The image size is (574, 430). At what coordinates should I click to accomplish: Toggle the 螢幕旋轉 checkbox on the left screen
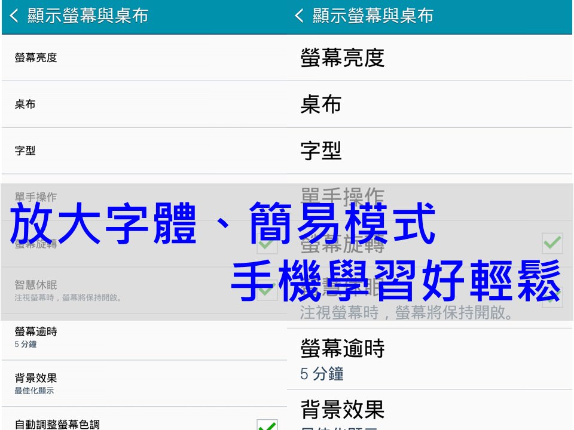(267, 244)
